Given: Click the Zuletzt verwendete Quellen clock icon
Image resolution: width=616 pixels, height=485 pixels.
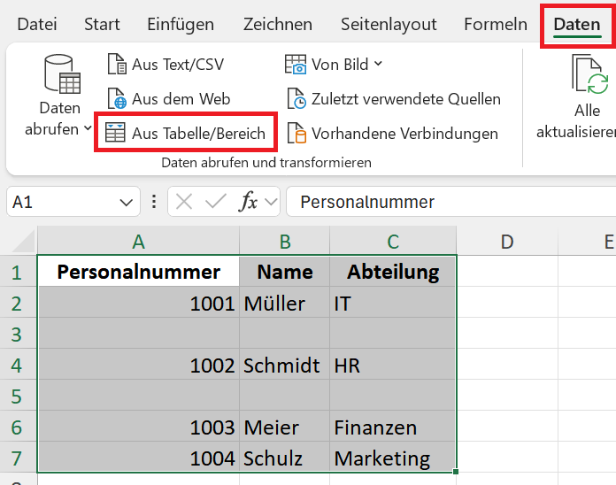Looking at the screenshot, I should coord(296,98).
